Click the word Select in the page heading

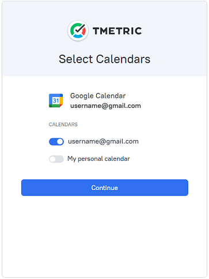tap(76, 59)
